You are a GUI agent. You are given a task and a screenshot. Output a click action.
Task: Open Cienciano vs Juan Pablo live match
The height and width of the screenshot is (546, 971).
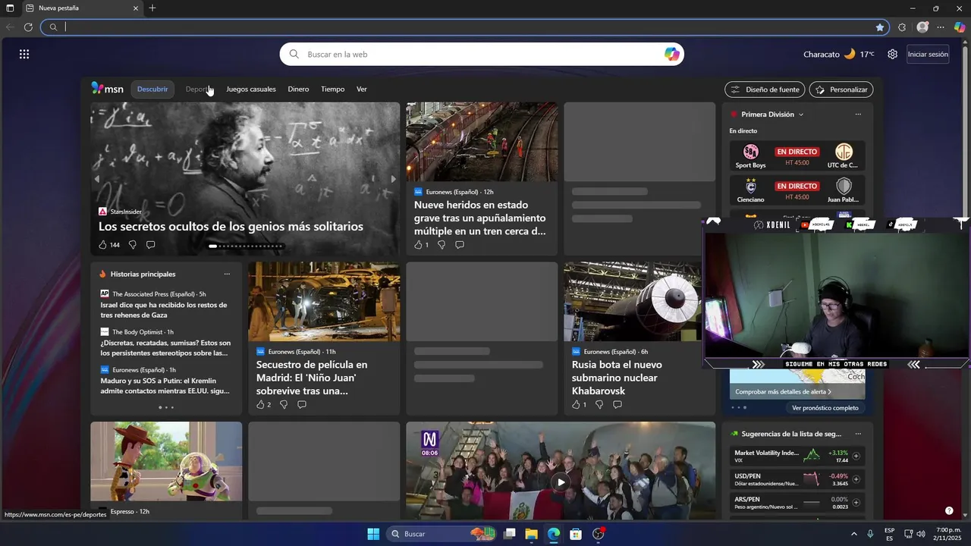[x=797, y=190]
